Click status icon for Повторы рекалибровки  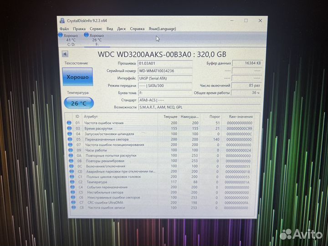(x=71, y=161)
